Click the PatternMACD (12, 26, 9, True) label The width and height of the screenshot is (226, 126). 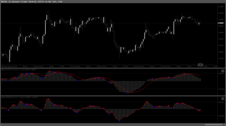click(x=12, y=70)
